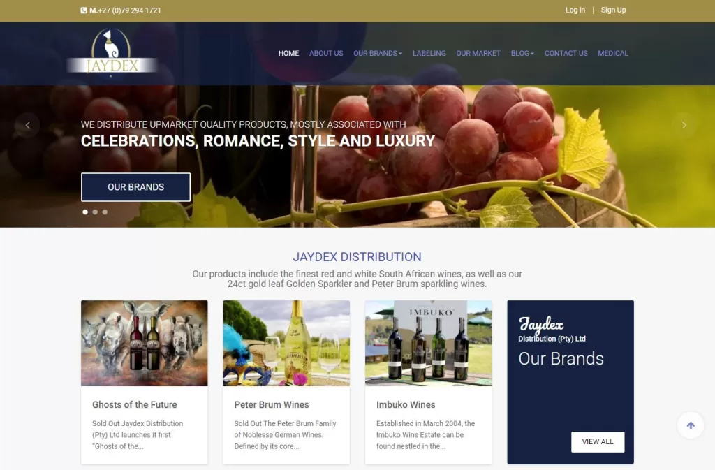Open the Ghosts of the Future thumbnail
Viewport: 715px width, 470px height.
point(144,344)
